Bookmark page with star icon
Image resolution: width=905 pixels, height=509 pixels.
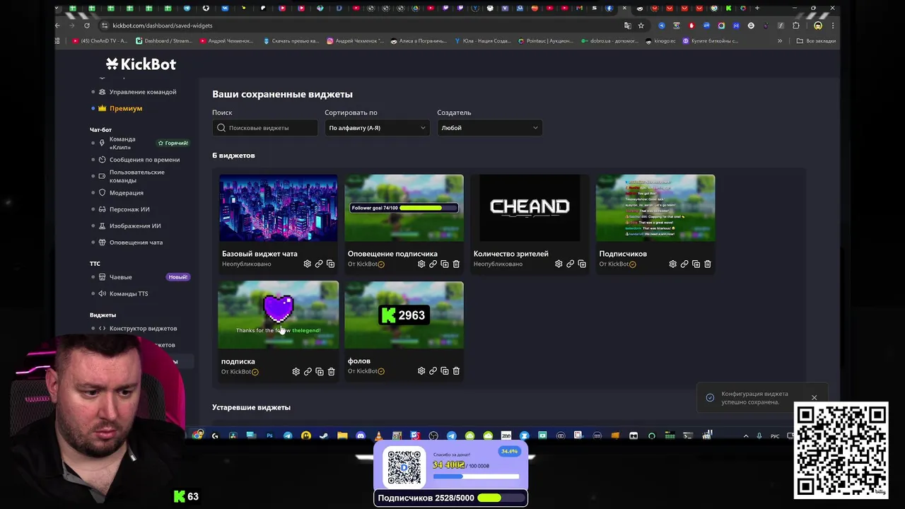coord(641,25)
